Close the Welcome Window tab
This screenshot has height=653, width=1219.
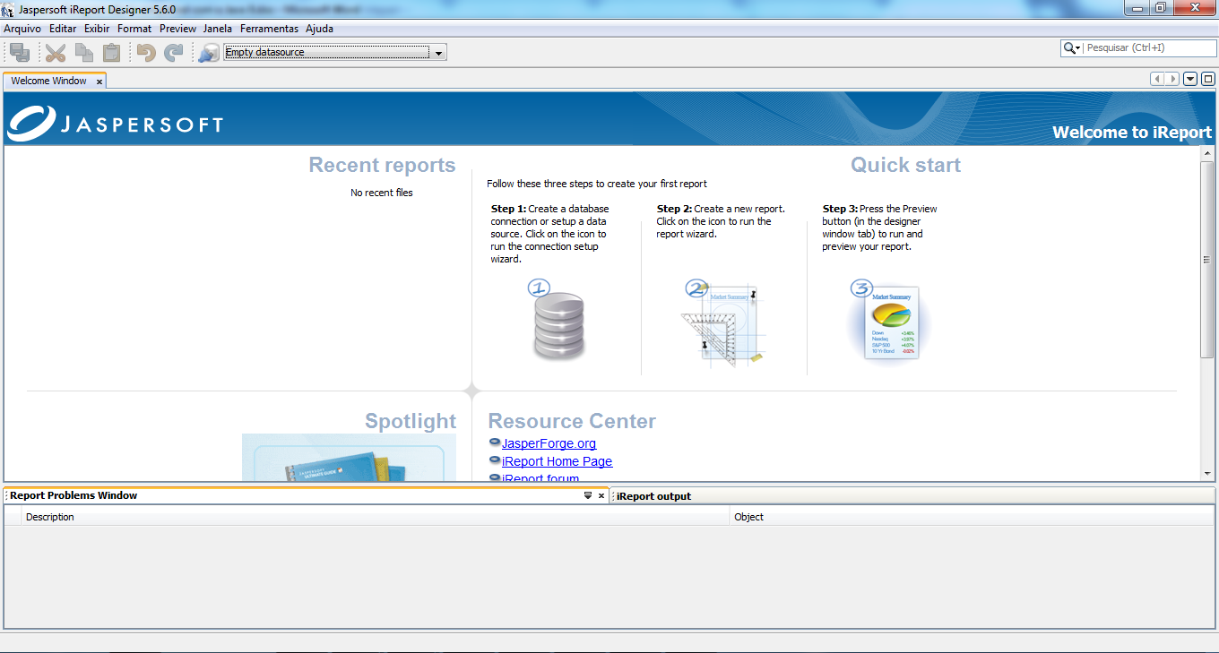tap(99, 82)
